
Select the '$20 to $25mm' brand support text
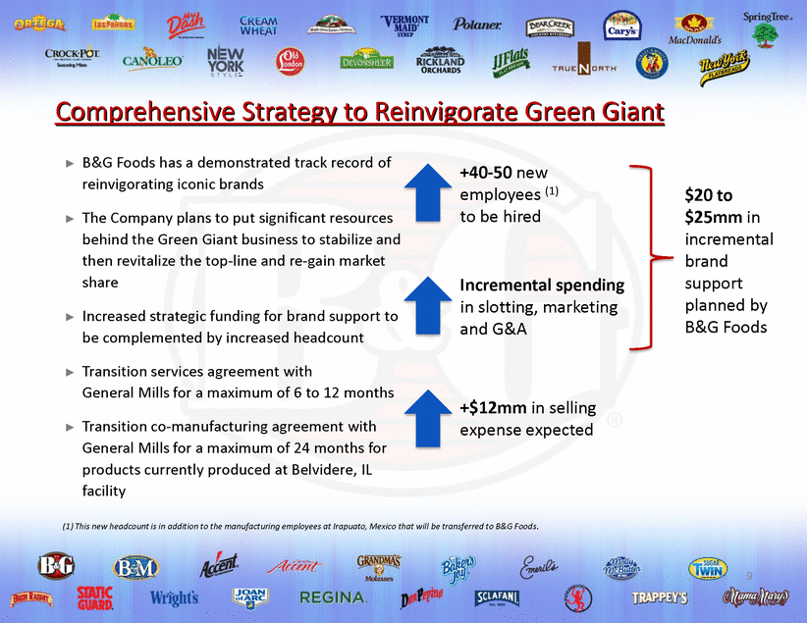pos(728,261)
